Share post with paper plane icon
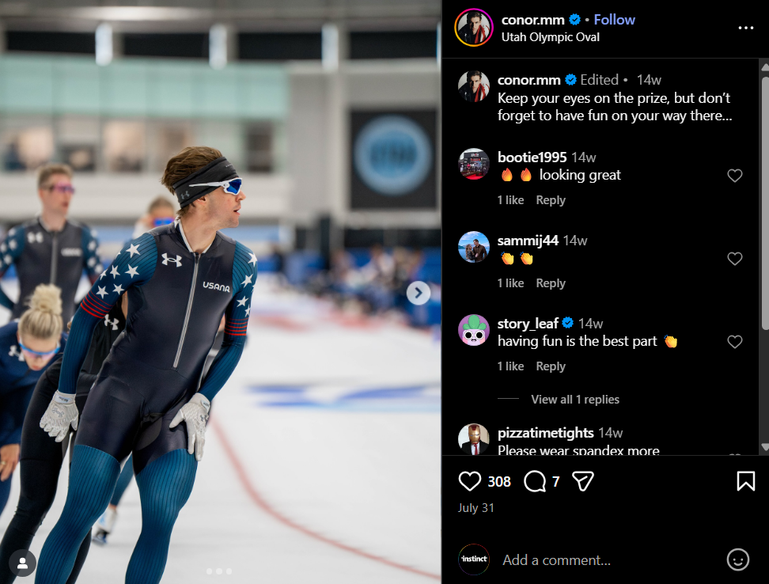 582,481
